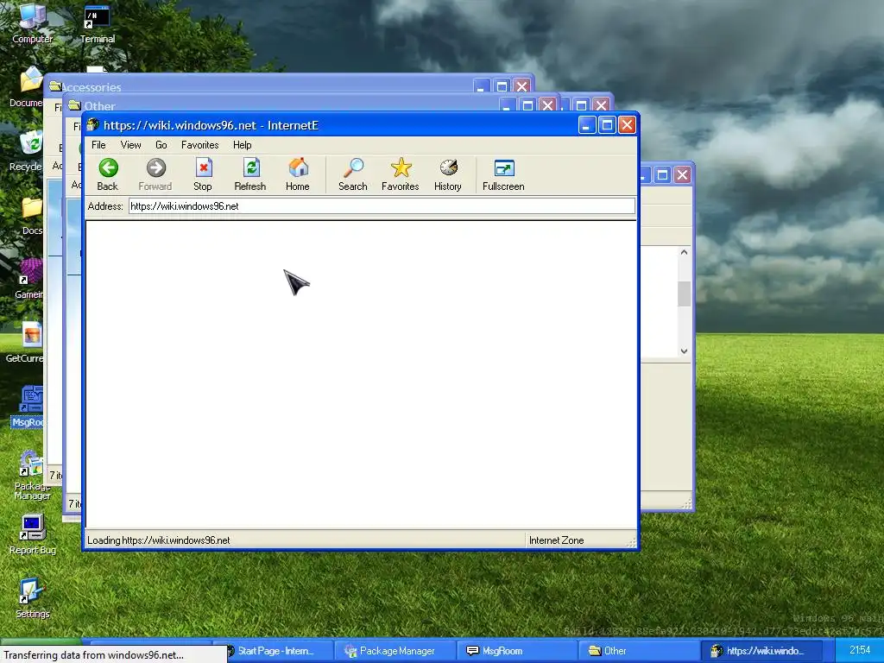Launch the Gamein desktop shortcut
This screenshot has width=884, height=663.
(29, 279)
